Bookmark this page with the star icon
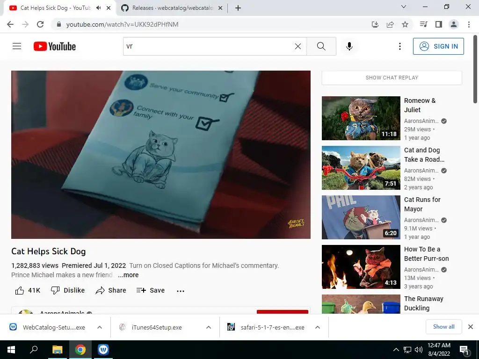 (x=405, y=24)
